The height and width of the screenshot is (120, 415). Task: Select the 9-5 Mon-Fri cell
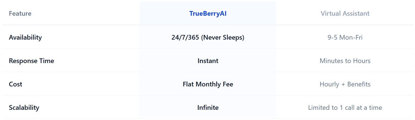tap(345, 37)
